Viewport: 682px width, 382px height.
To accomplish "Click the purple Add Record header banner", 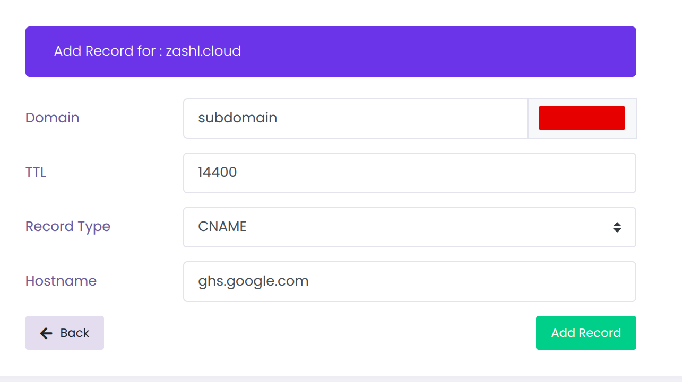I will [x=331, y=52].
